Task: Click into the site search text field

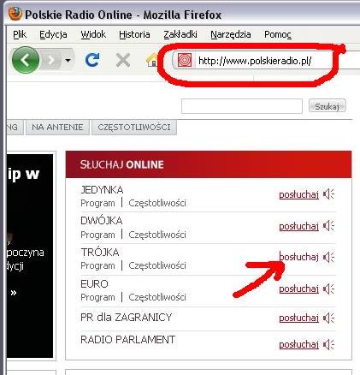Action: (x=242, y=106)
